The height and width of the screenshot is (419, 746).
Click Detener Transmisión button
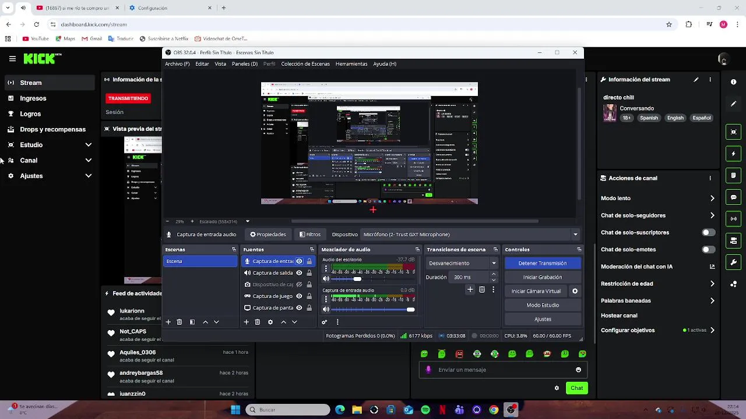coord(543,263)
